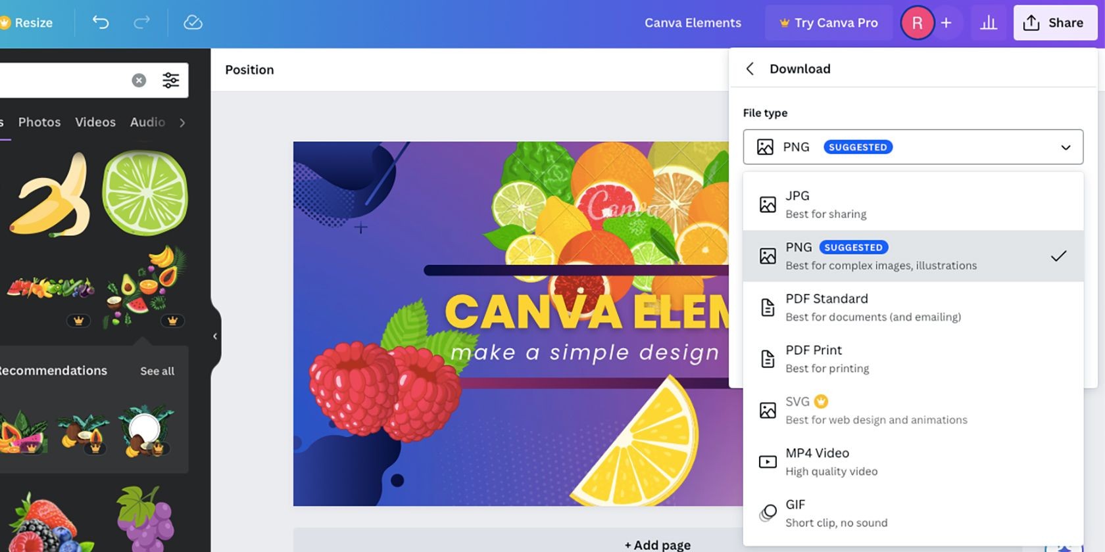Image resolution: width=1105 pixels, height=552 pixels.
Task: Choose PDF Print file type
Action: tap(914, 359)
